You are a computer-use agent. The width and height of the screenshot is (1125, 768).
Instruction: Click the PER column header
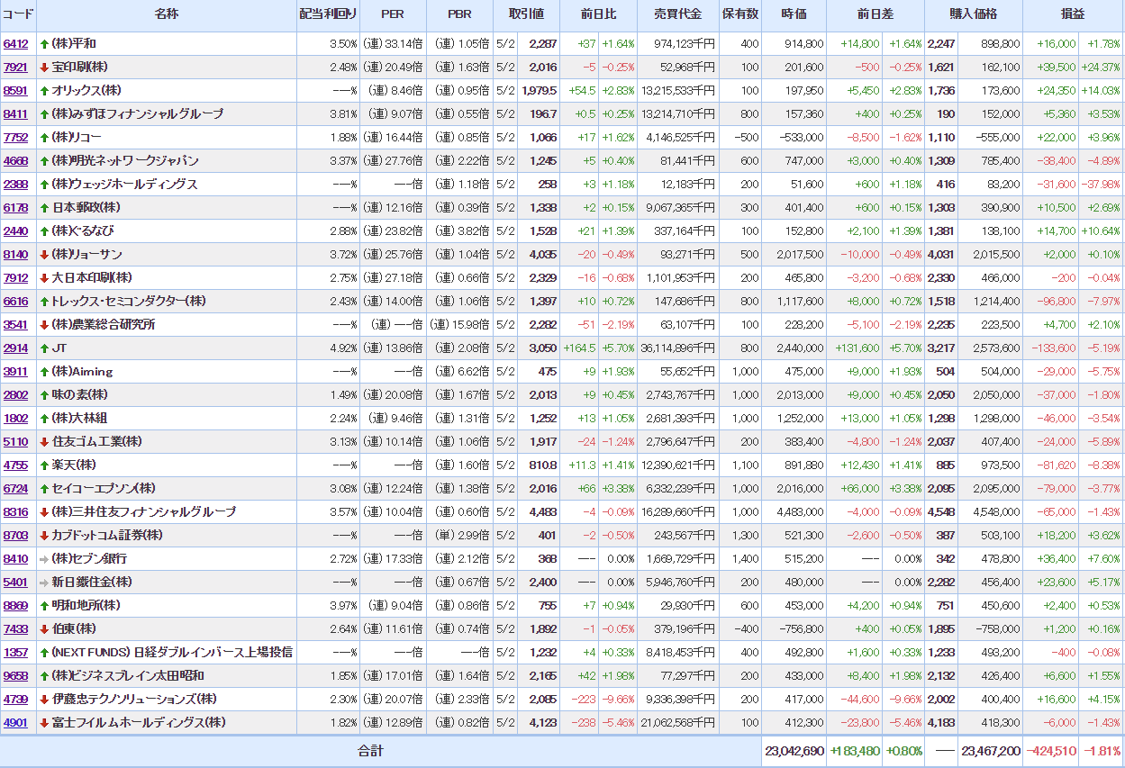392,14
